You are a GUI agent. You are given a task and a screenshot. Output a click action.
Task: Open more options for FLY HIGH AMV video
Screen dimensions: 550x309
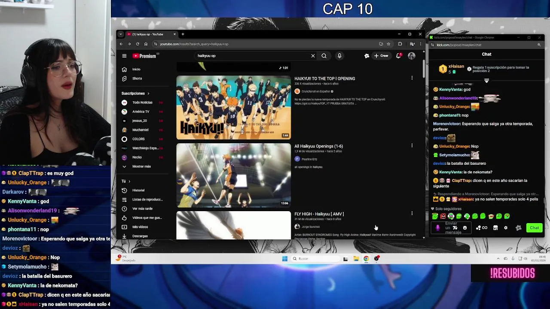412,213
